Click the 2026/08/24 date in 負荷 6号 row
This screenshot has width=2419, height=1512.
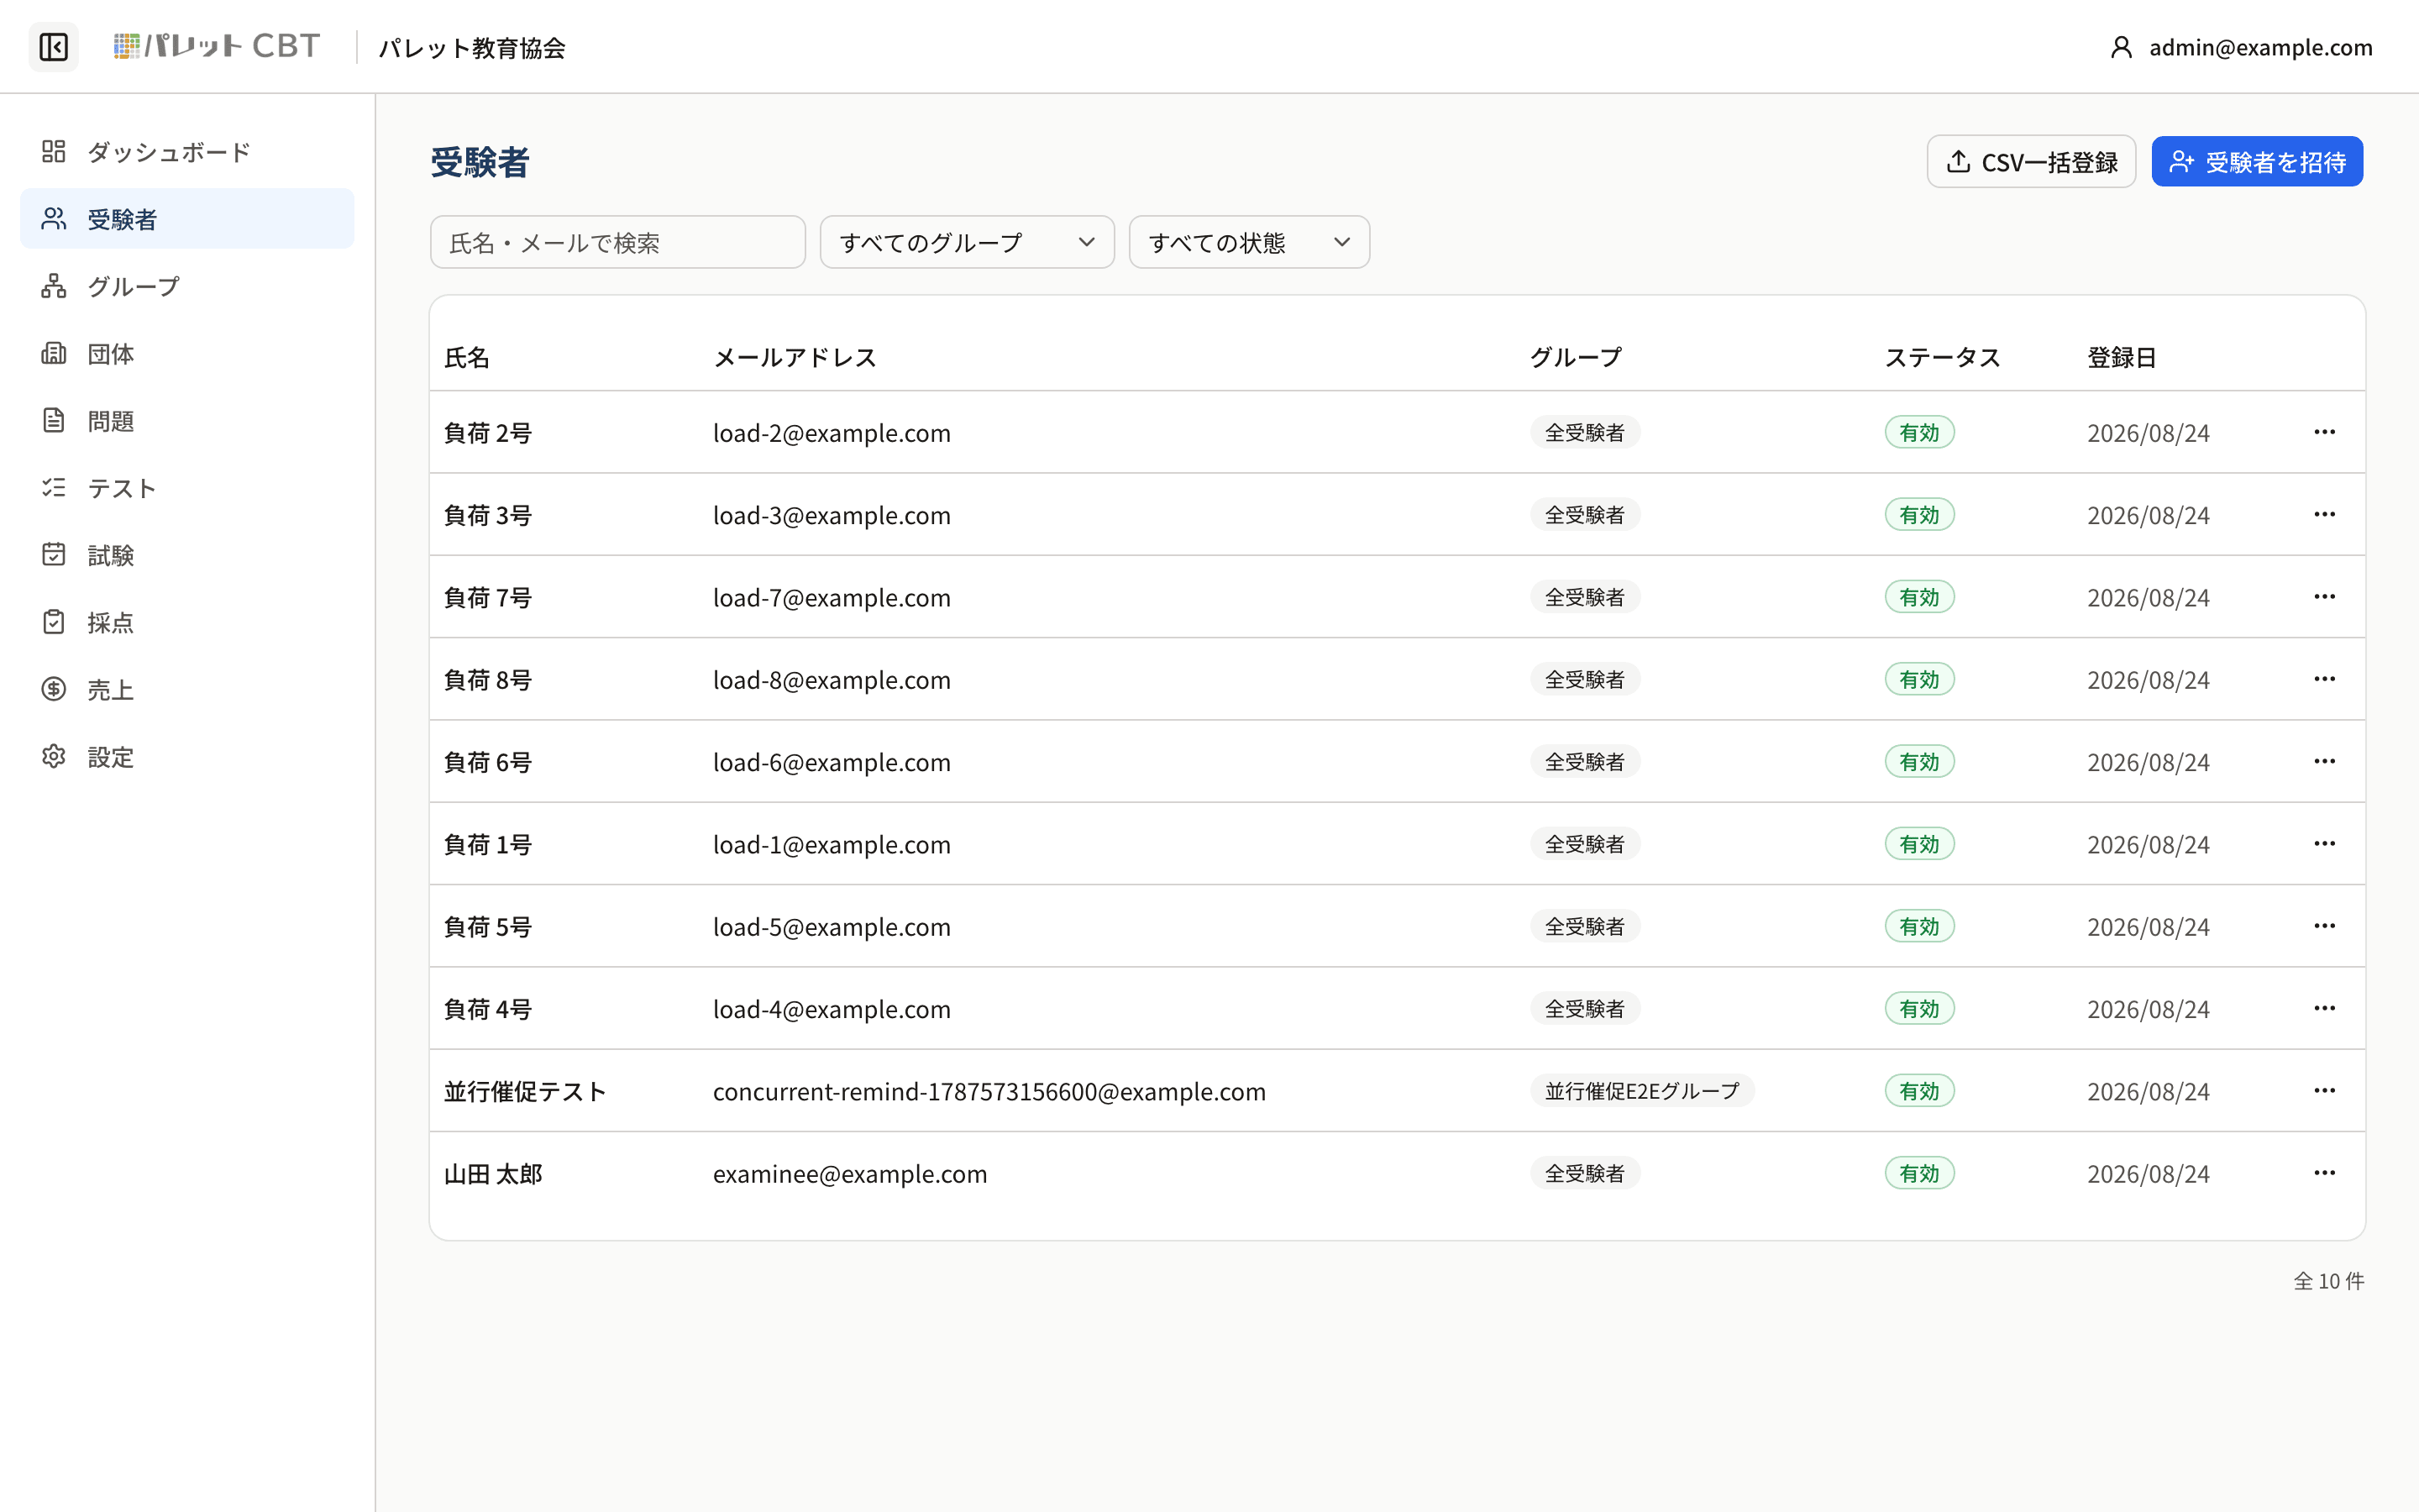coord(2148,762)
